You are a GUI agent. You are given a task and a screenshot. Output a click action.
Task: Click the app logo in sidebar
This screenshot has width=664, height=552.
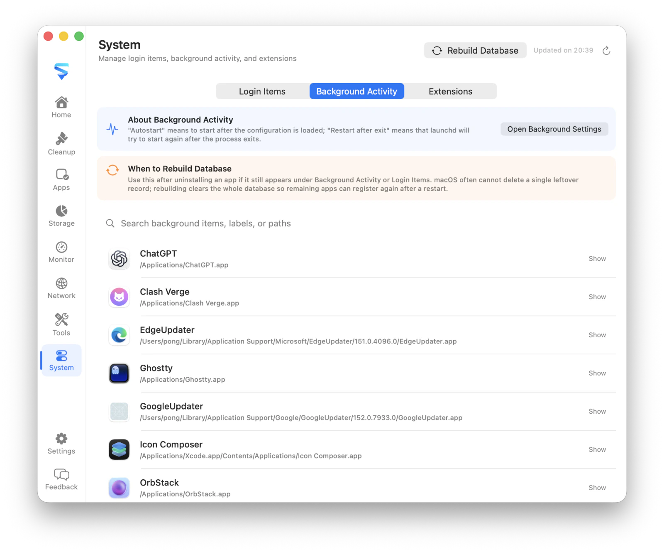click(61, 71)
